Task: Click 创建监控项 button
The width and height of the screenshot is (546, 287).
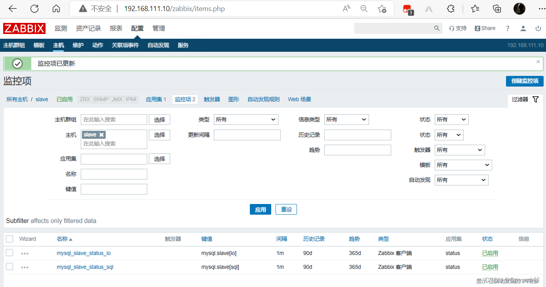Action: (525, 81)
